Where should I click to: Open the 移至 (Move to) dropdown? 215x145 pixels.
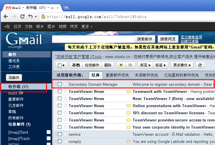pos(145,65)
